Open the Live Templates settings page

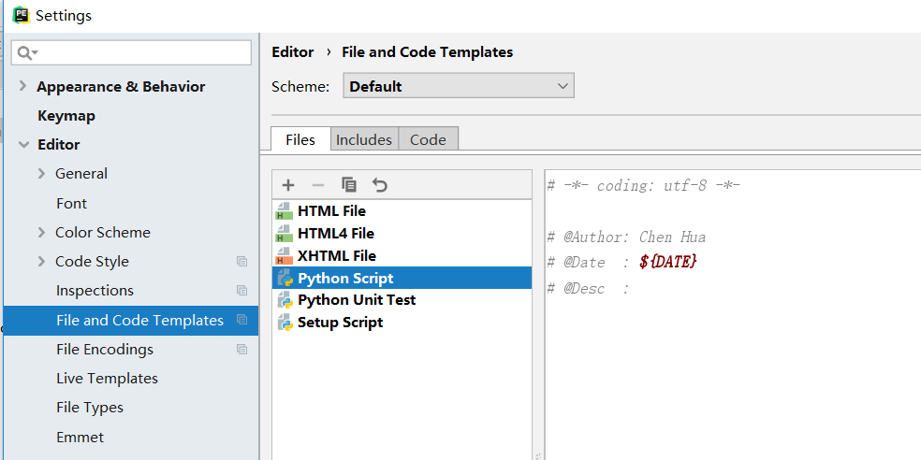click(107, 379)
